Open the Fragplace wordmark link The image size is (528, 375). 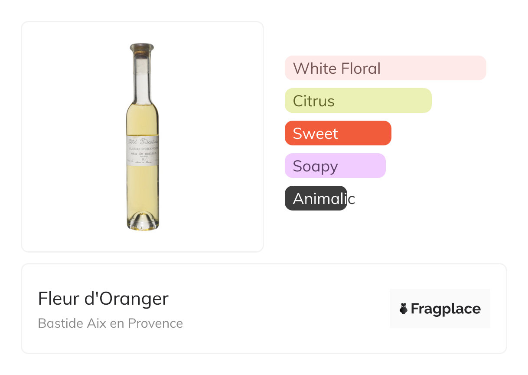tap(446, 309)
